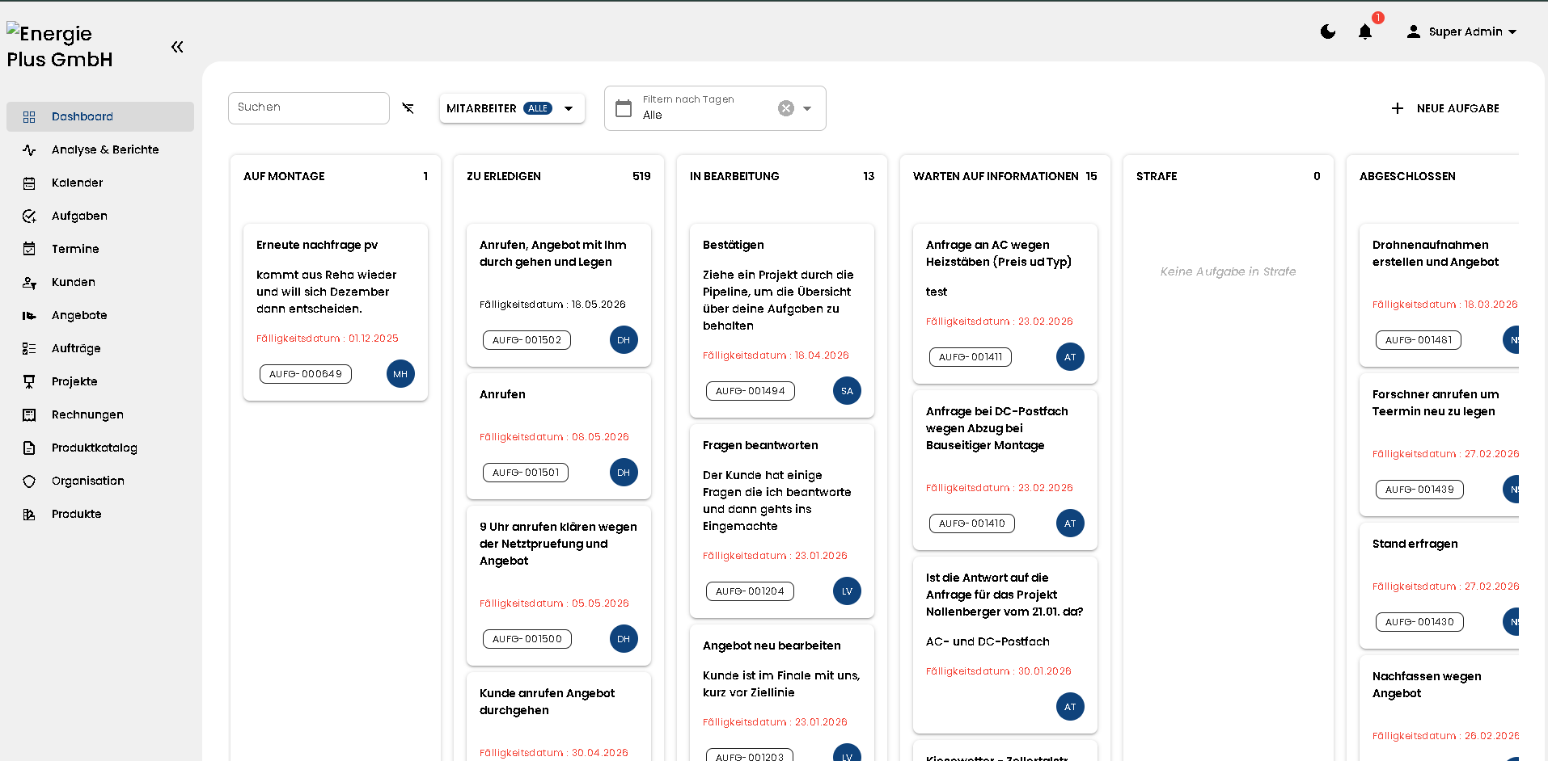Navigate to Aufgaben

tap(100, 216)
